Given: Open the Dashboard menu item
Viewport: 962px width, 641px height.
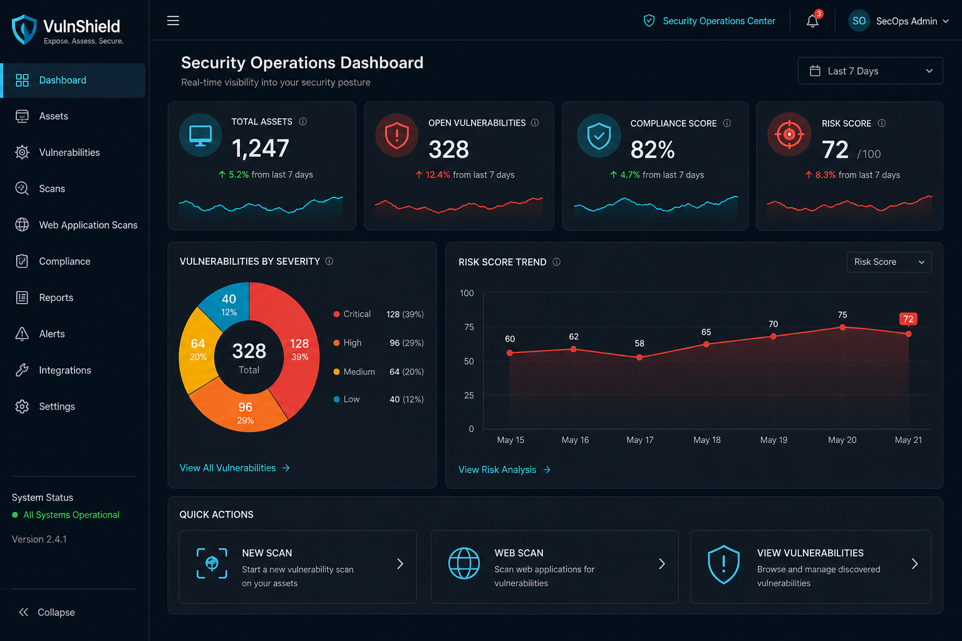Looking at the screenshot, I should coord(74,80).
